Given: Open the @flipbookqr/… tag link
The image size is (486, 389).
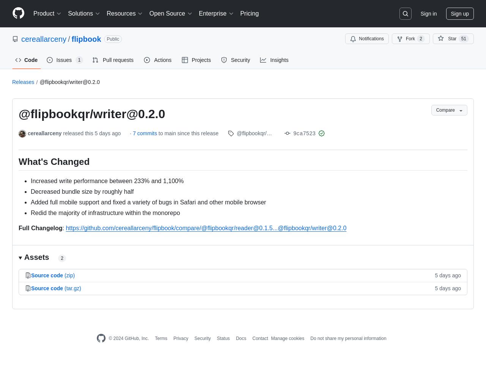Looking at the screenshot, I should [254, 133].
